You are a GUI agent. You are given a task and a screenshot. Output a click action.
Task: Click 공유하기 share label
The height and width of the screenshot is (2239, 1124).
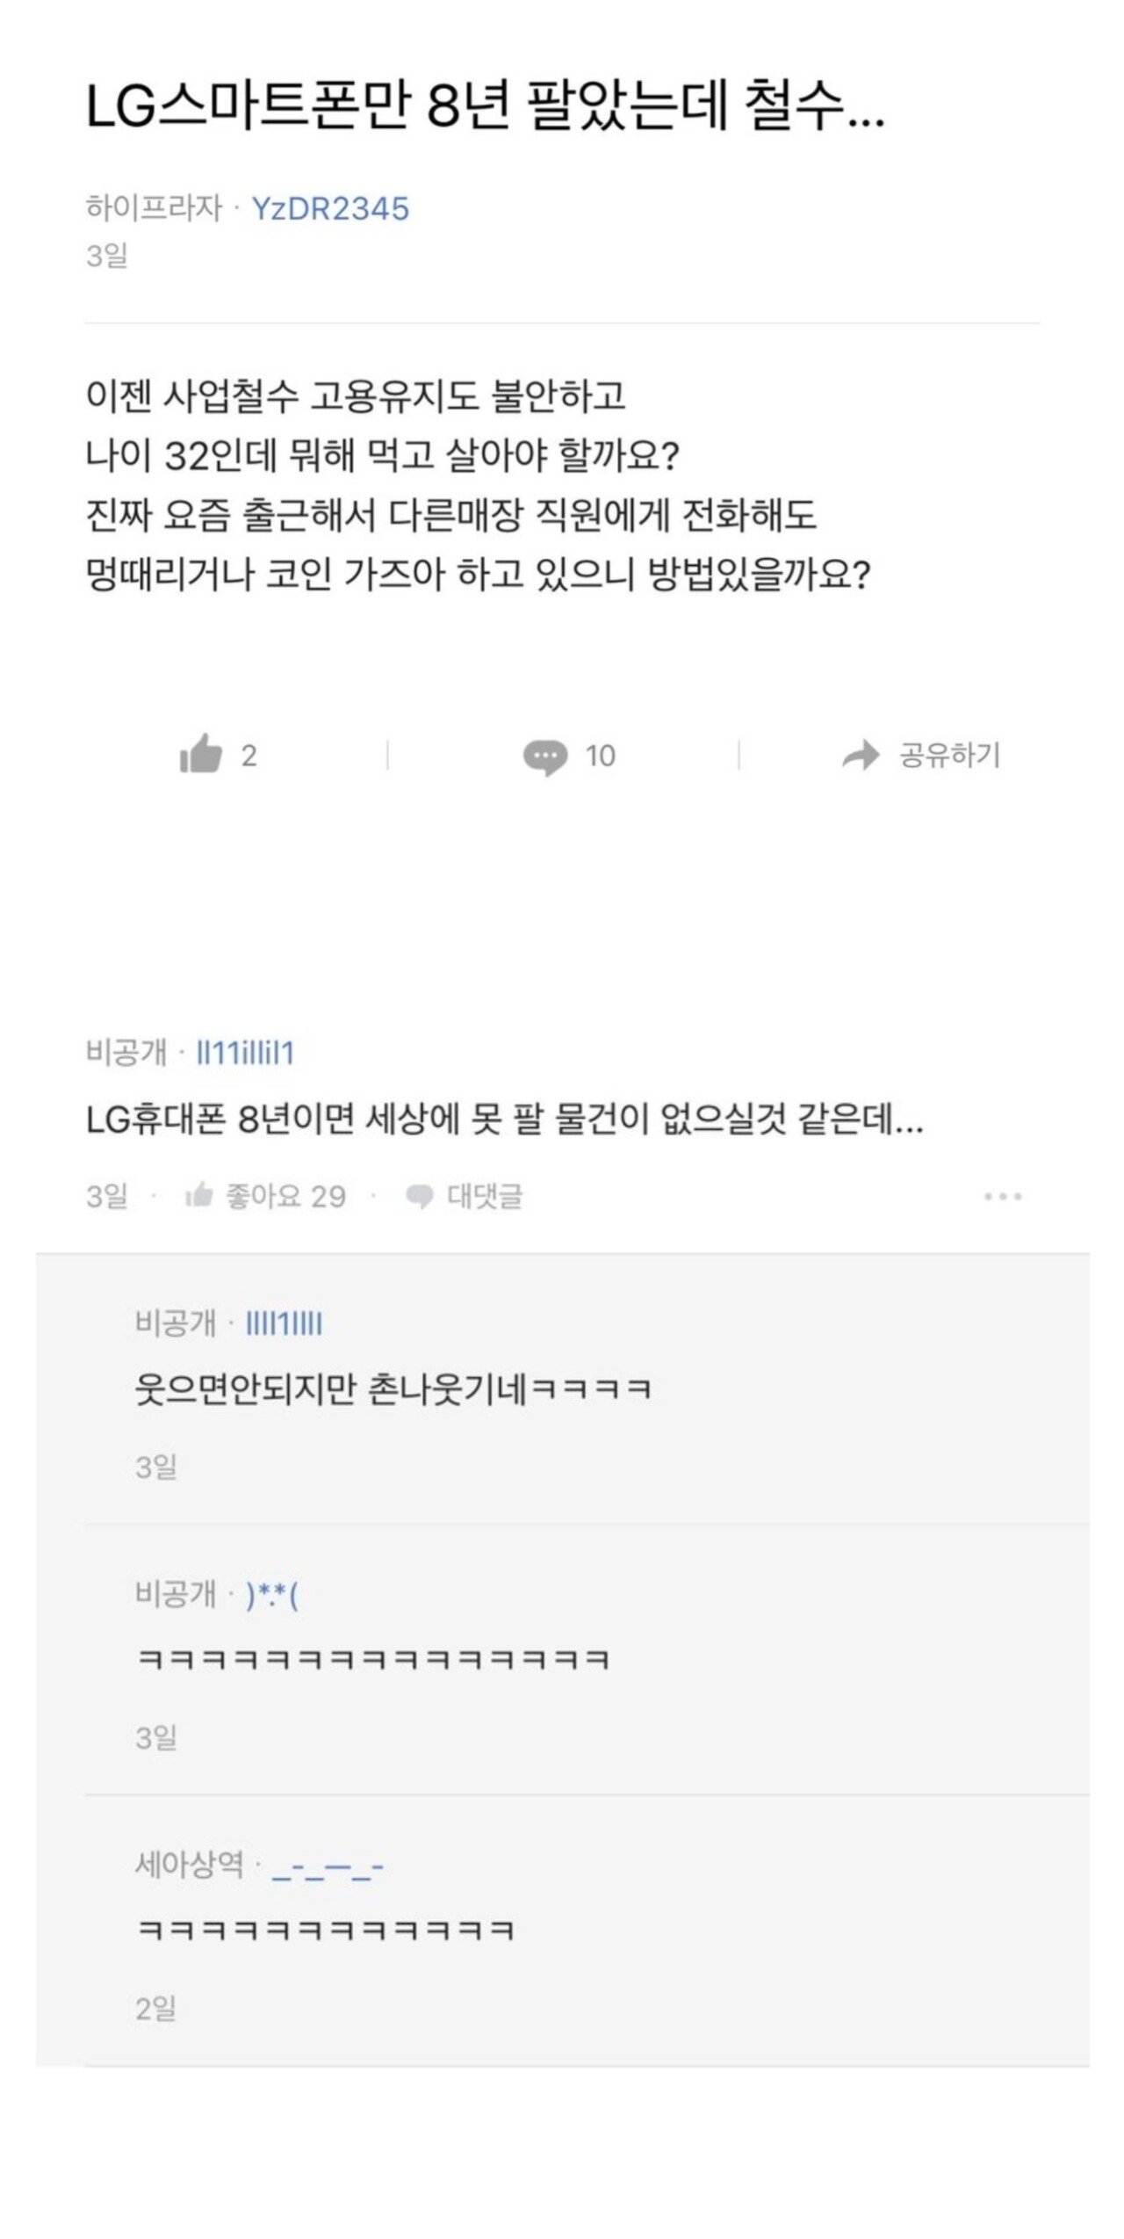coord(949,755)
